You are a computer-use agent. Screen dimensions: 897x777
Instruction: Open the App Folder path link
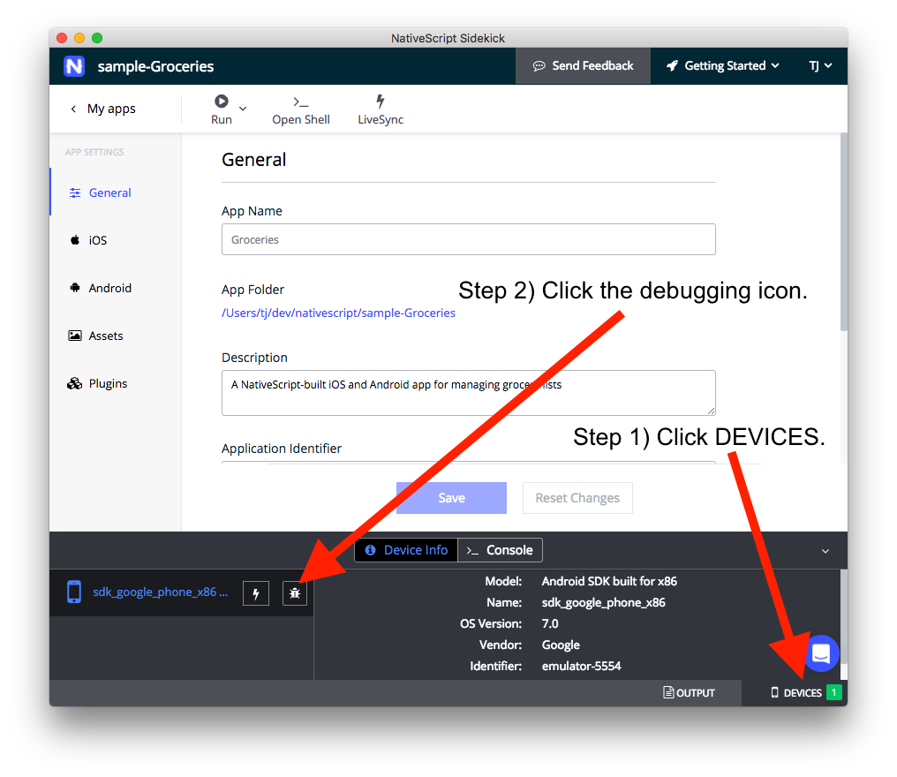(x=338, y=313)
